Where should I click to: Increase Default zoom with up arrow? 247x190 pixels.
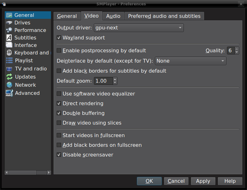click(x=115, y=79)
